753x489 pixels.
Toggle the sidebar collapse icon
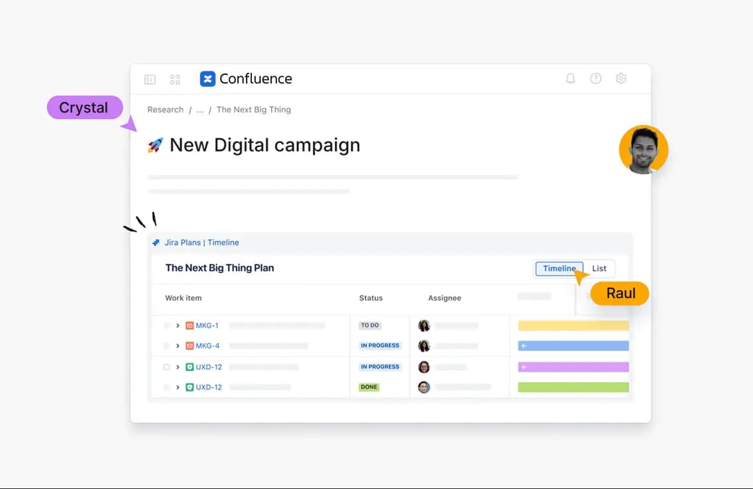click(150, 79)
